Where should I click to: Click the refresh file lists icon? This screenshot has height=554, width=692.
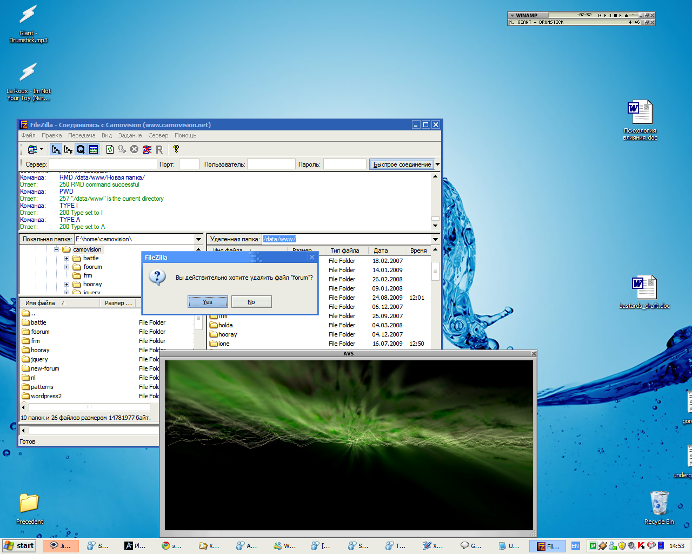(110, 149)
